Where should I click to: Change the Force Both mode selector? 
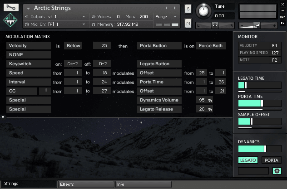click(x=211, y=46)
